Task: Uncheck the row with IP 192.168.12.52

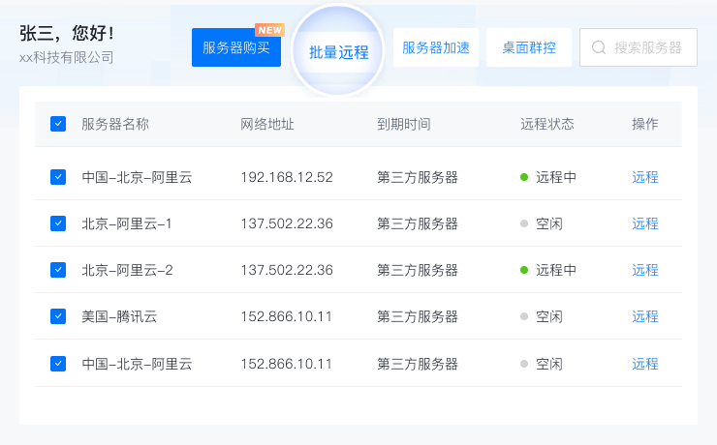Action: click(58, 177)
